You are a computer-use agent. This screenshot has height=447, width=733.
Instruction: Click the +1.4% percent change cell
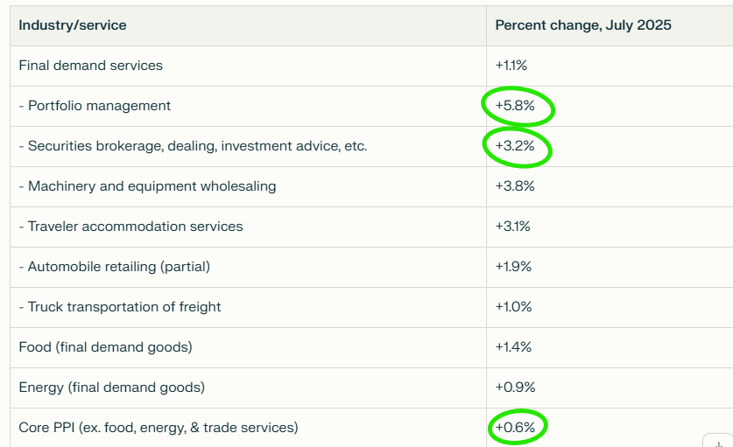pyautogui.click(x=514, y=347)
